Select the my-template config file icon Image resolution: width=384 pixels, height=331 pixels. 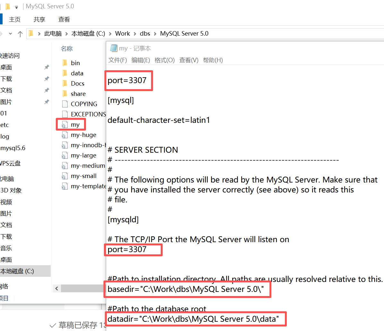(x=64, y=186)
